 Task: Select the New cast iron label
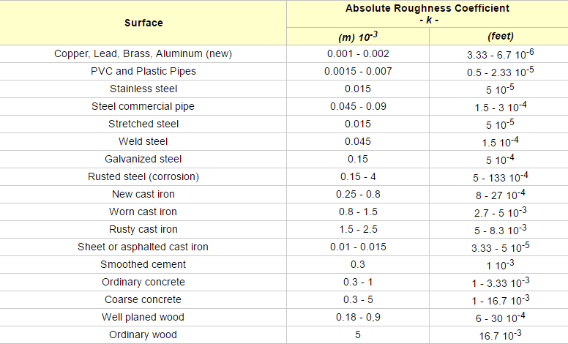[x=143, y=195]
